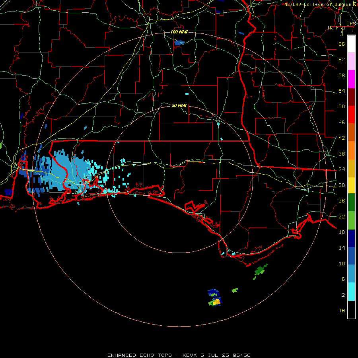Click legend value 42
358x358 pixels.
pyautogui.click(x=342, y=138)
